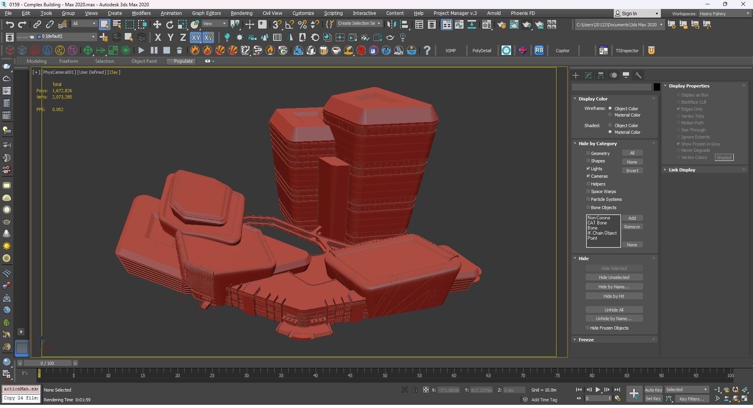Click the Mirror tool icon
This screenshot has width=753, height=408.
(x=391, y=25)
